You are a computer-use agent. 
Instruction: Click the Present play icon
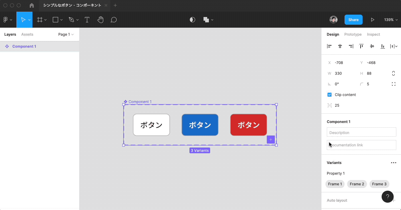[x=372, y=20]
